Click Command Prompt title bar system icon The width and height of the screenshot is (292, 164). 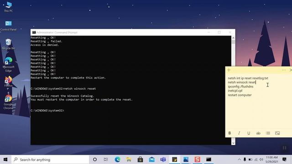click(34, 32)
